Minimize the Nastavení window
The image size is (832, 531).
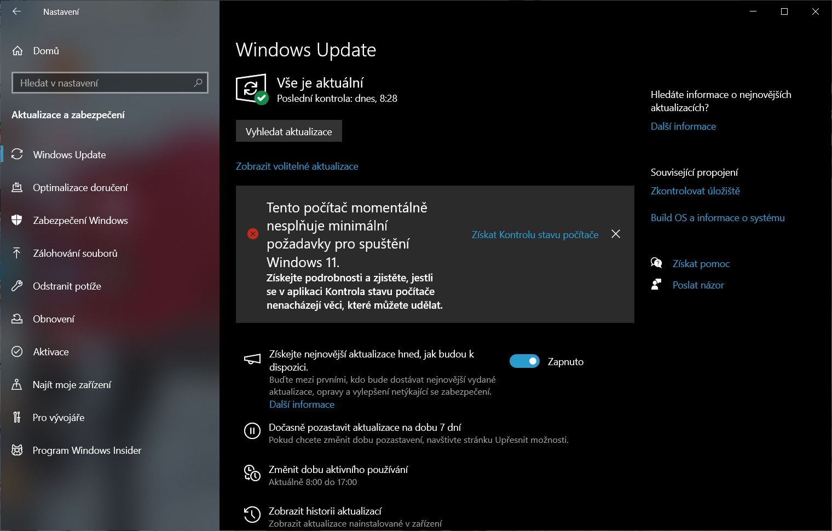[x=753, y=11]
